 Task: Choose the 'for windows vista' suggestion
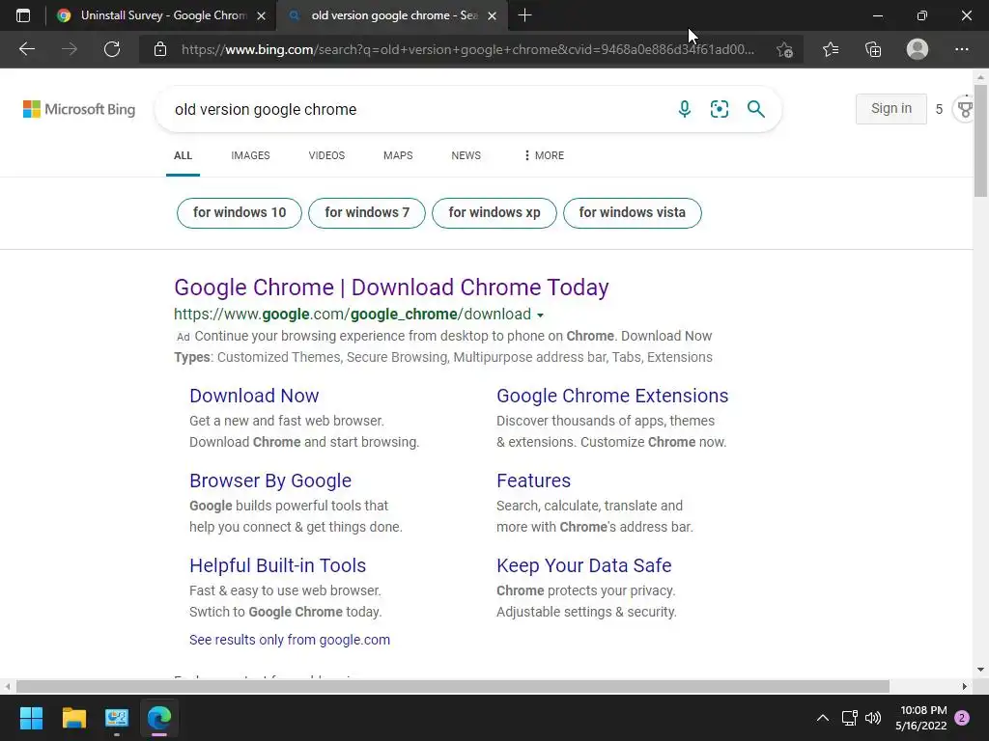coord(632,213)
